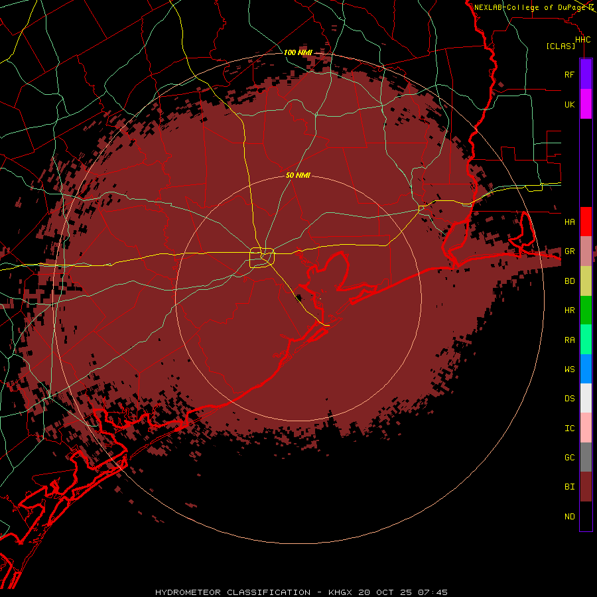Click the HA legend label
597x597 pixels.
click(x=569, y=222)
